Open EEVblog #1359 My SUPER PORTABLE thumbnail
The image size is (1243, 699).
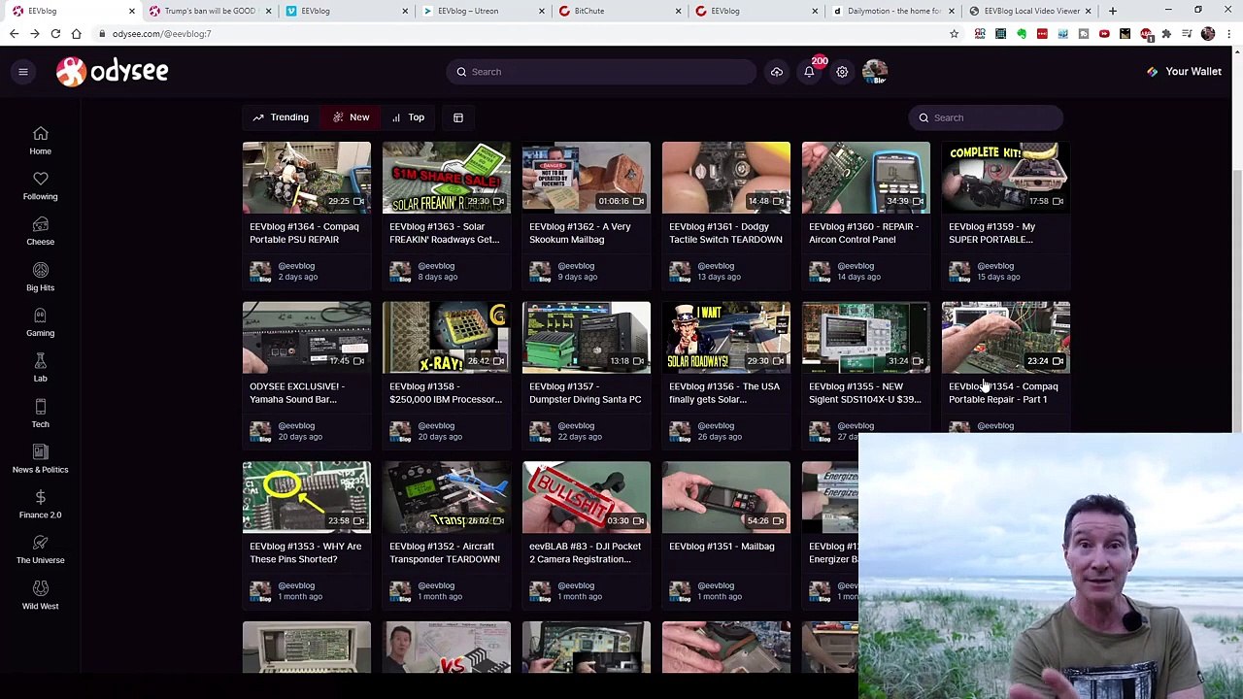pos(1006,178)
